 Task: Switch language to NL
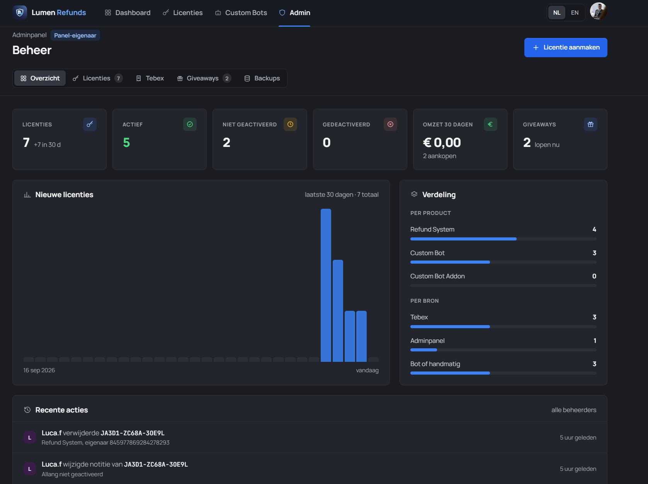point(557,13)
